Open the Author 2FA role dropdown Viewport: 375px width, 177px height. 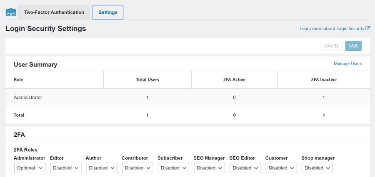102,168
